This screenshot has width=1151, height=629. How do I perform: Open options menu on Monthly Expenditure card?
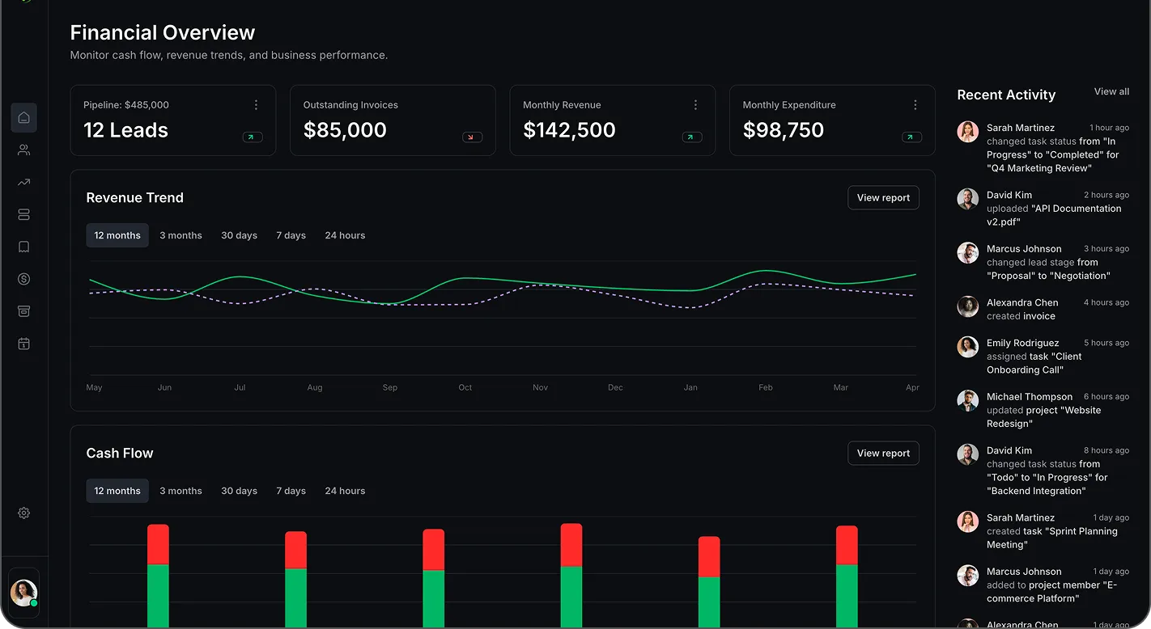(915, 105)
